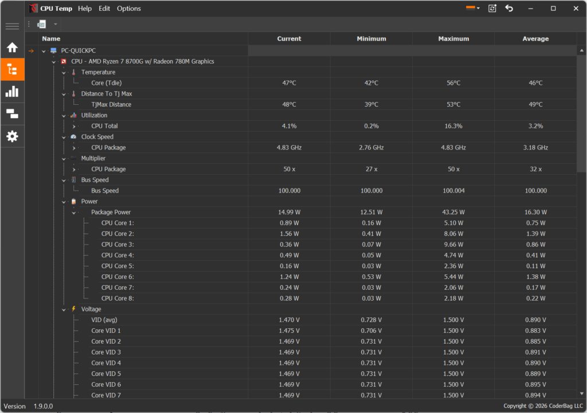Click the 43.25 W maximum package power
The width and height of the screenshot is (587, 413).
click(x=453, y=212)
